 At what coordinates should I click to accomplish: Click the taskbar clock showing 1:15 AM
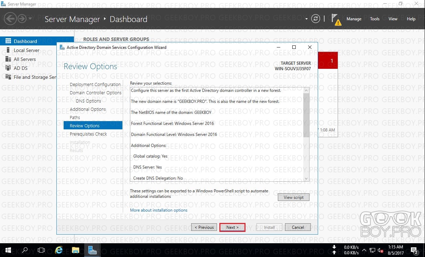point(395,250)
